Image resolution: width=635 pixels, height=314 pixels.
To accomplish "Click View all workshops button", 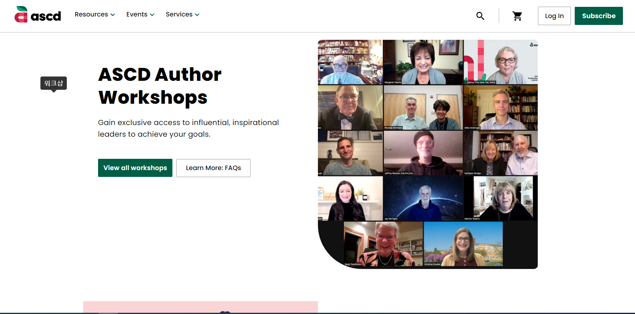I will (x=135, y=168).
